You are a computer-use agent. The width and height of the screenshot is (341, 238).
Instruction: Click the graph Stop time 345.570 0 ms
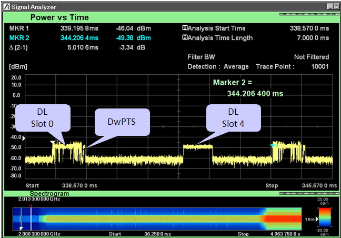click(319, 185)
